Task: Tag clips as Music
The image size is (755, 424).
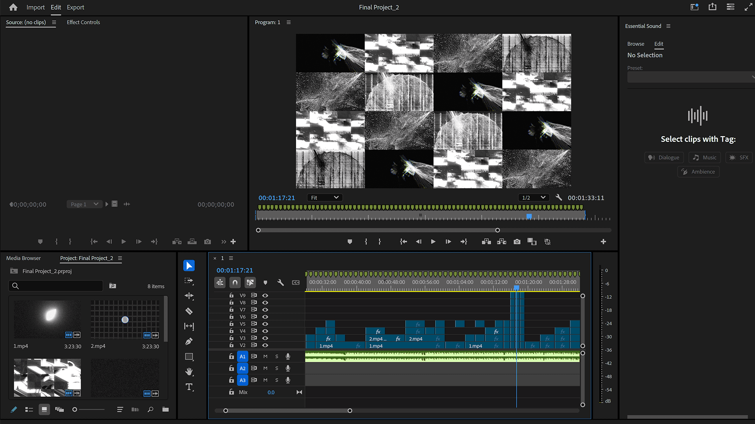Action: point(705,158)
